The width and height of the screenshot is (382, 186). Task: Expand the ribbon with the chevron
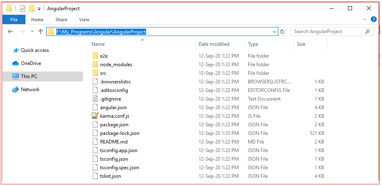tap(365, 20)
